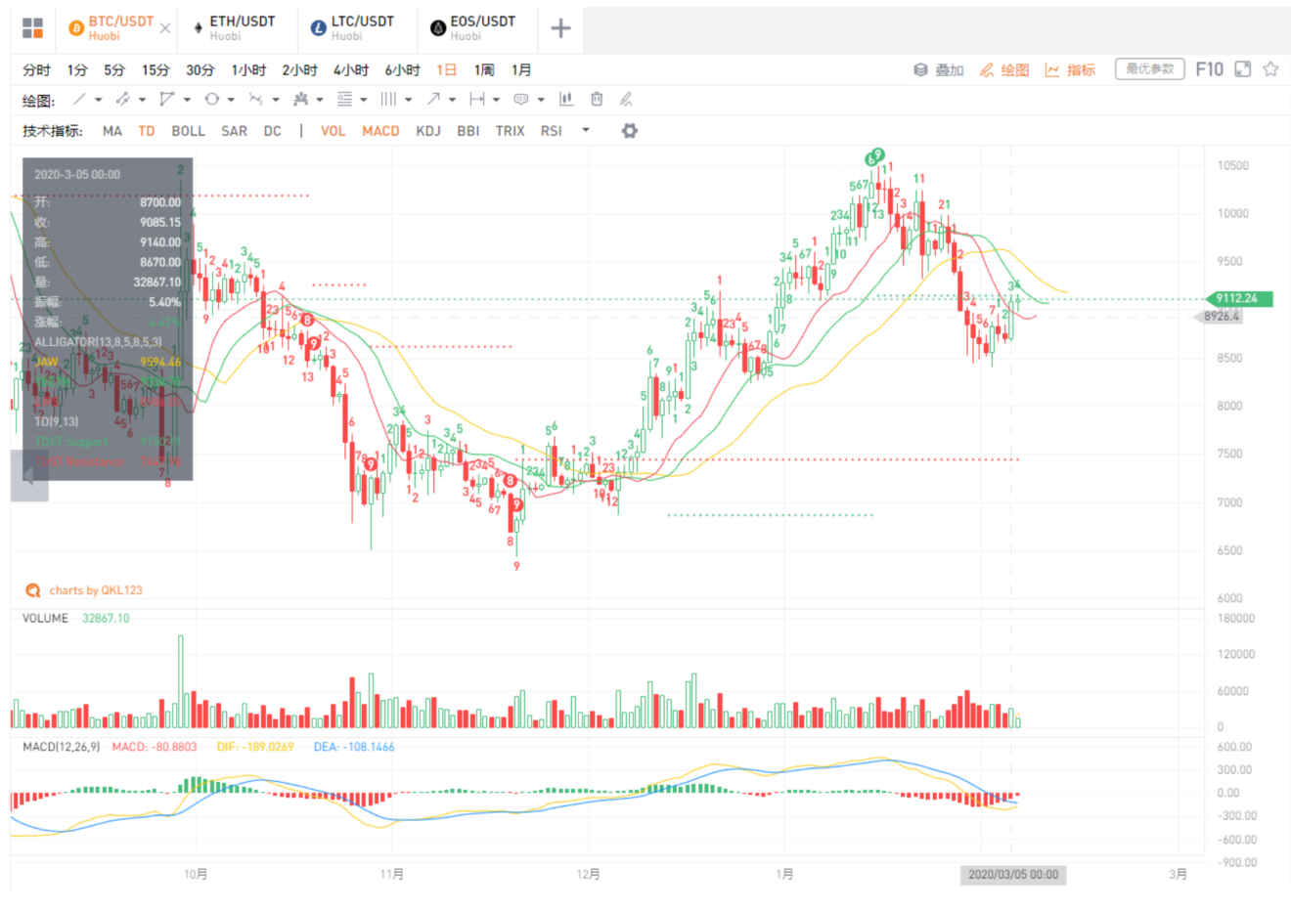Select the range measure tool

(x=477, y=99)
